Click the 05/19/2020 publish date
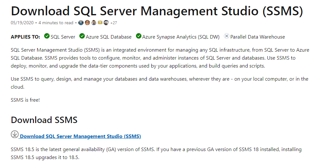 click(x=22, y=23)
